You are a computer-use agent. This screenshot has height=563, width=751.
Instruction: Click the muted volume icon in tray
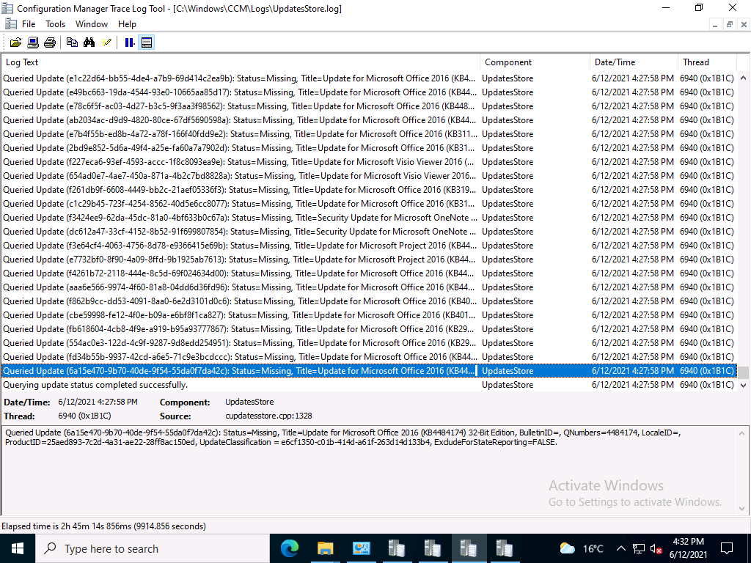click(656, 548)
